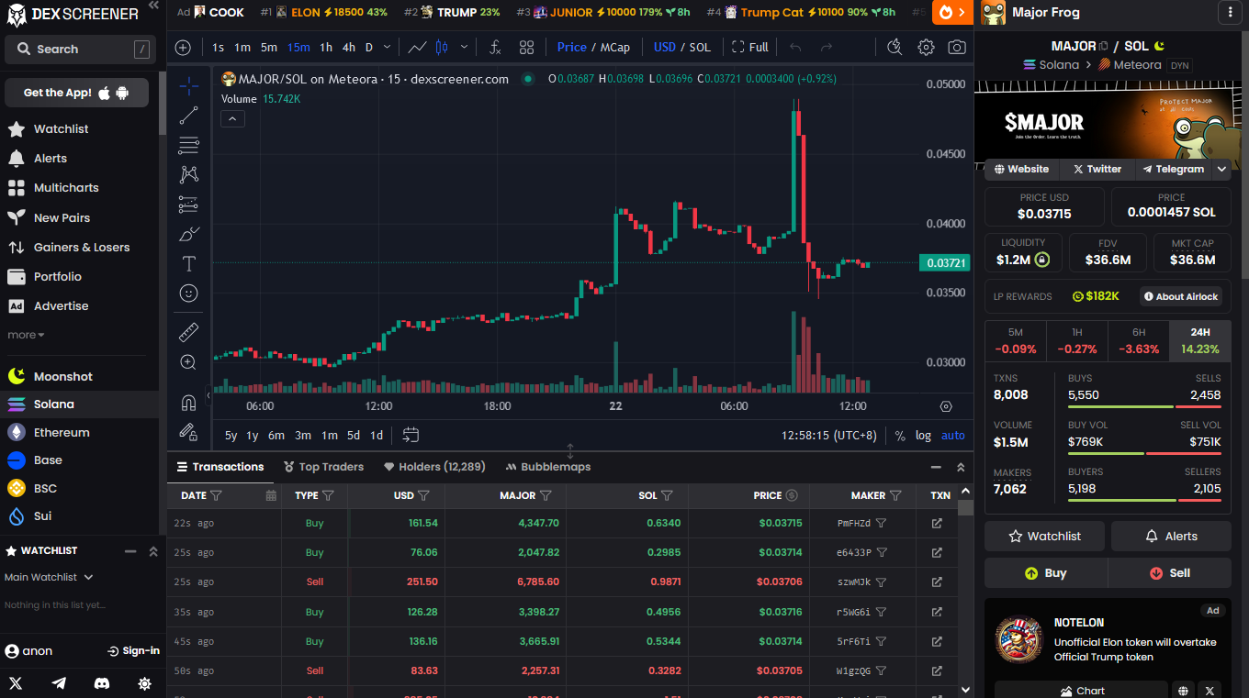
Task: Open the go-to-date calendar icon
Action: tap(411, 436)
